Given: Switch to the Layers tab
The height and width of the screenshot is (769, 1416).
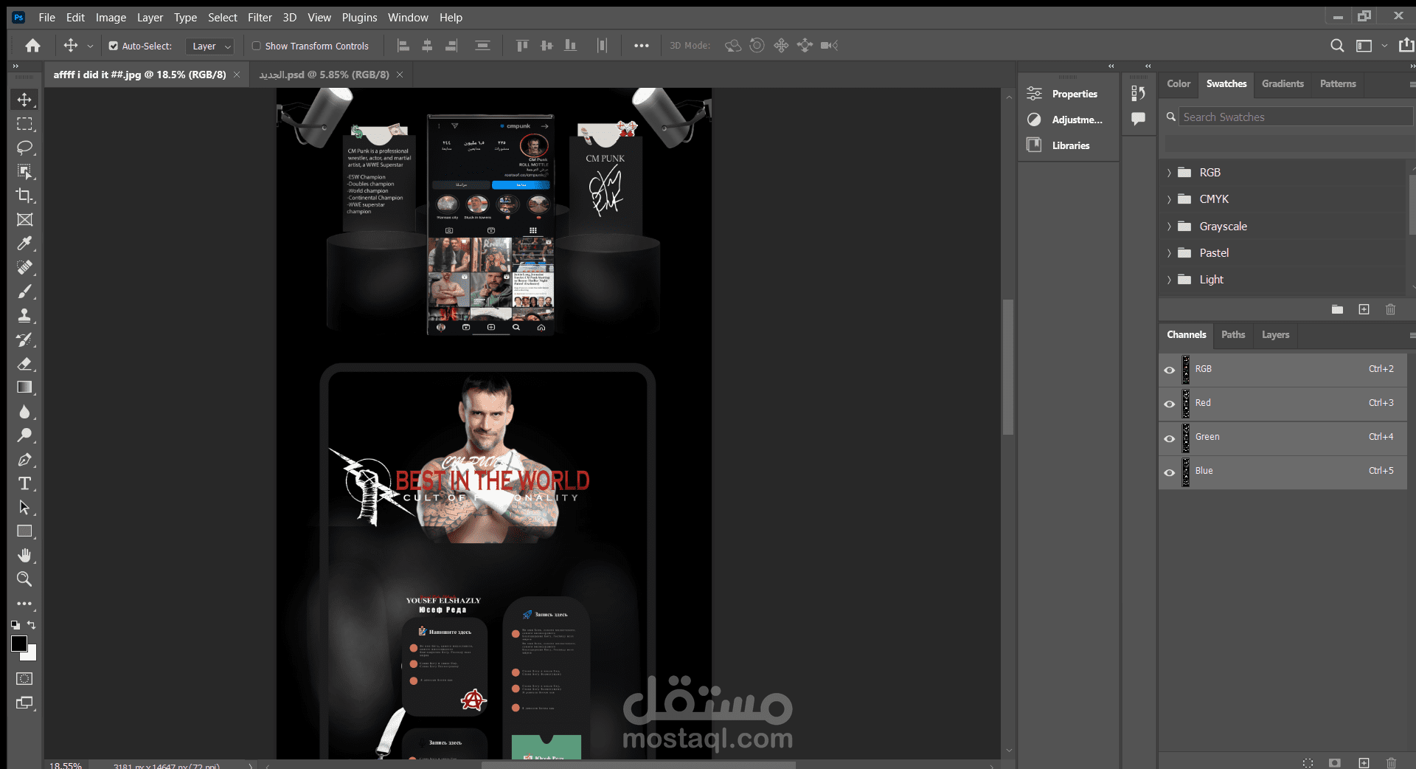Looking at the screenshot, I should pyautogui.click(x=1275, y=335).
